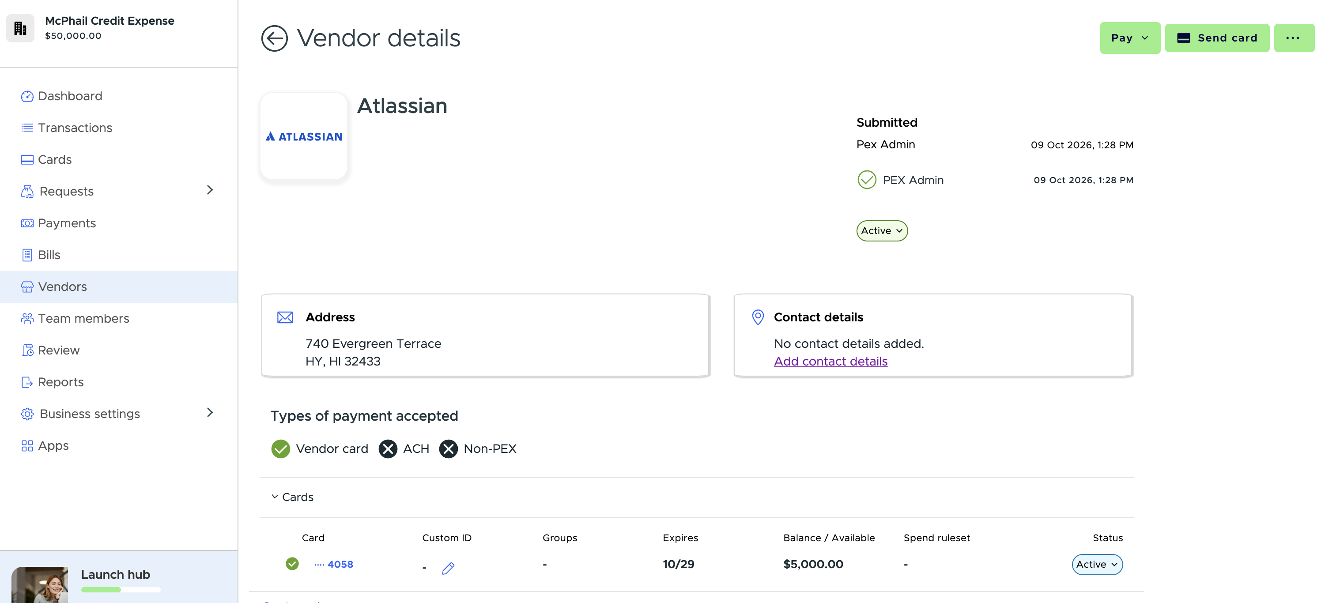
Task: Click the Bills document icon
Action: coord(27,255)
